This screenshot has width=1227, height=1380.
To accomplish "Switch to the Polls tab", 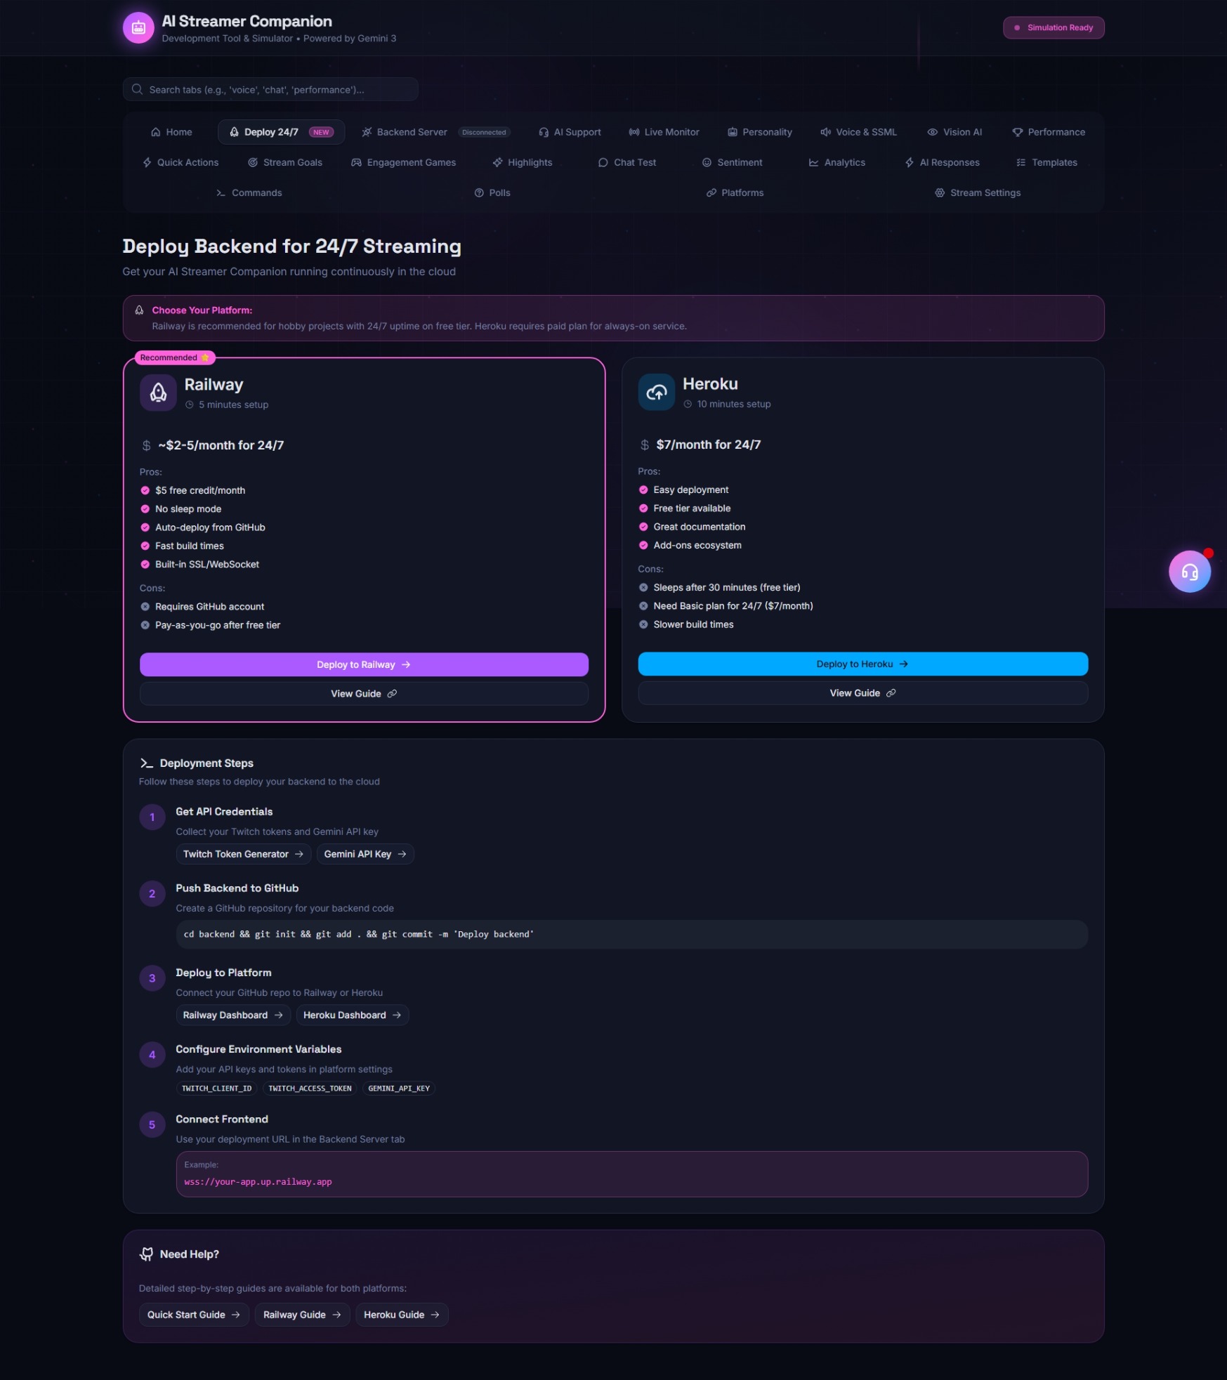I will pos(492,192).
